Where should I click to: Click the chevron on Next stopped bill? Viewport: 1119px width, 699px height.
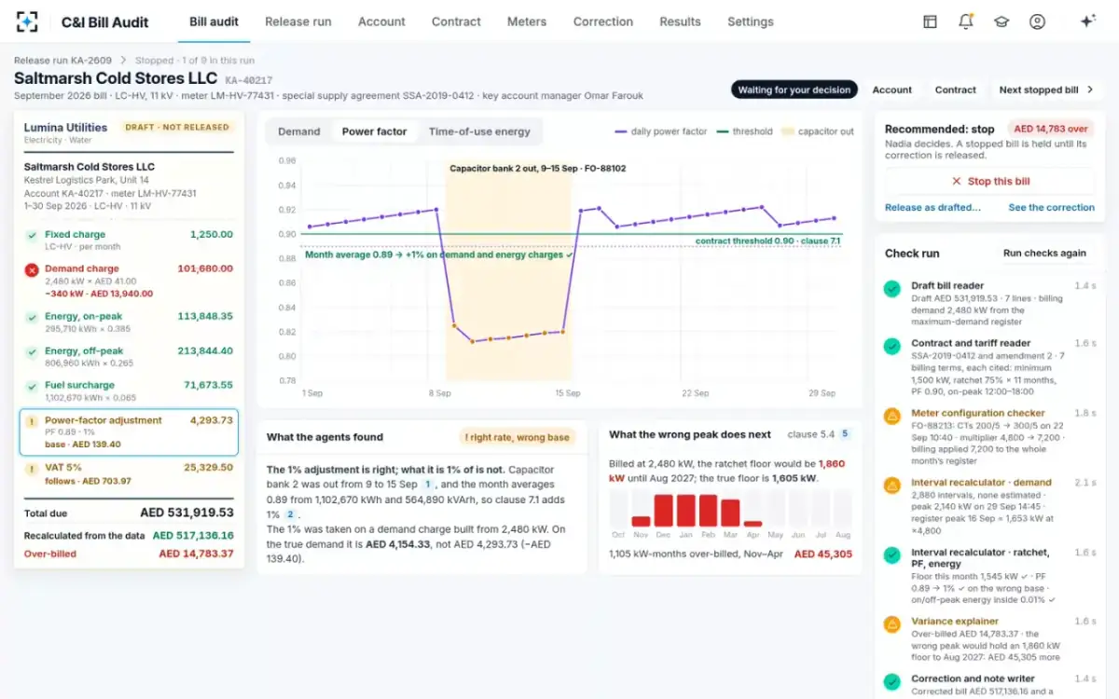(1090, 90)
